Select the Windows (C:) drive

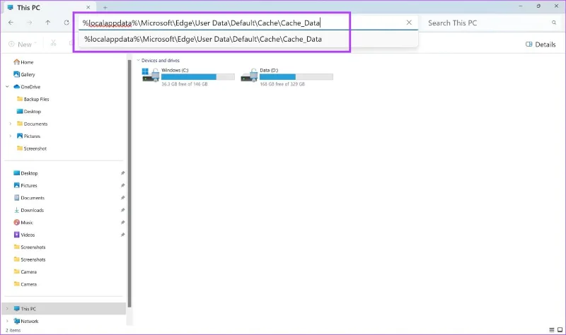pos(188,76)
